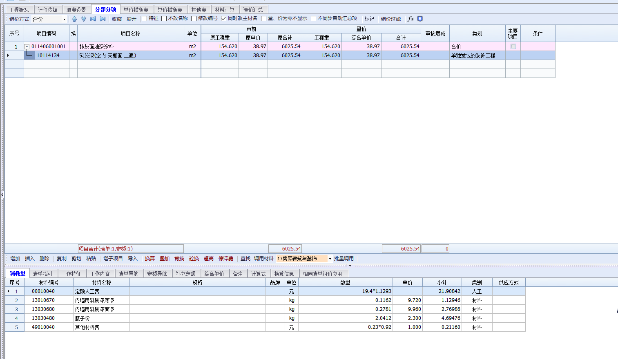Image resolution: width=618 pixels, height=359 pixels.
Task: Enable the 修改编号 checkbox
Action: coord(194,19)
